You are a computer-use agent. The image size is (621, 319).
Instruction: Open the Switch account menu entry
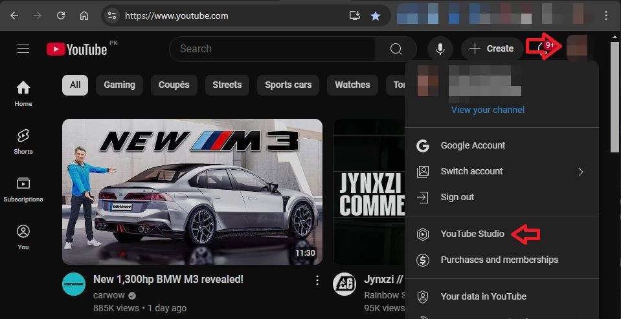point(502,171)
